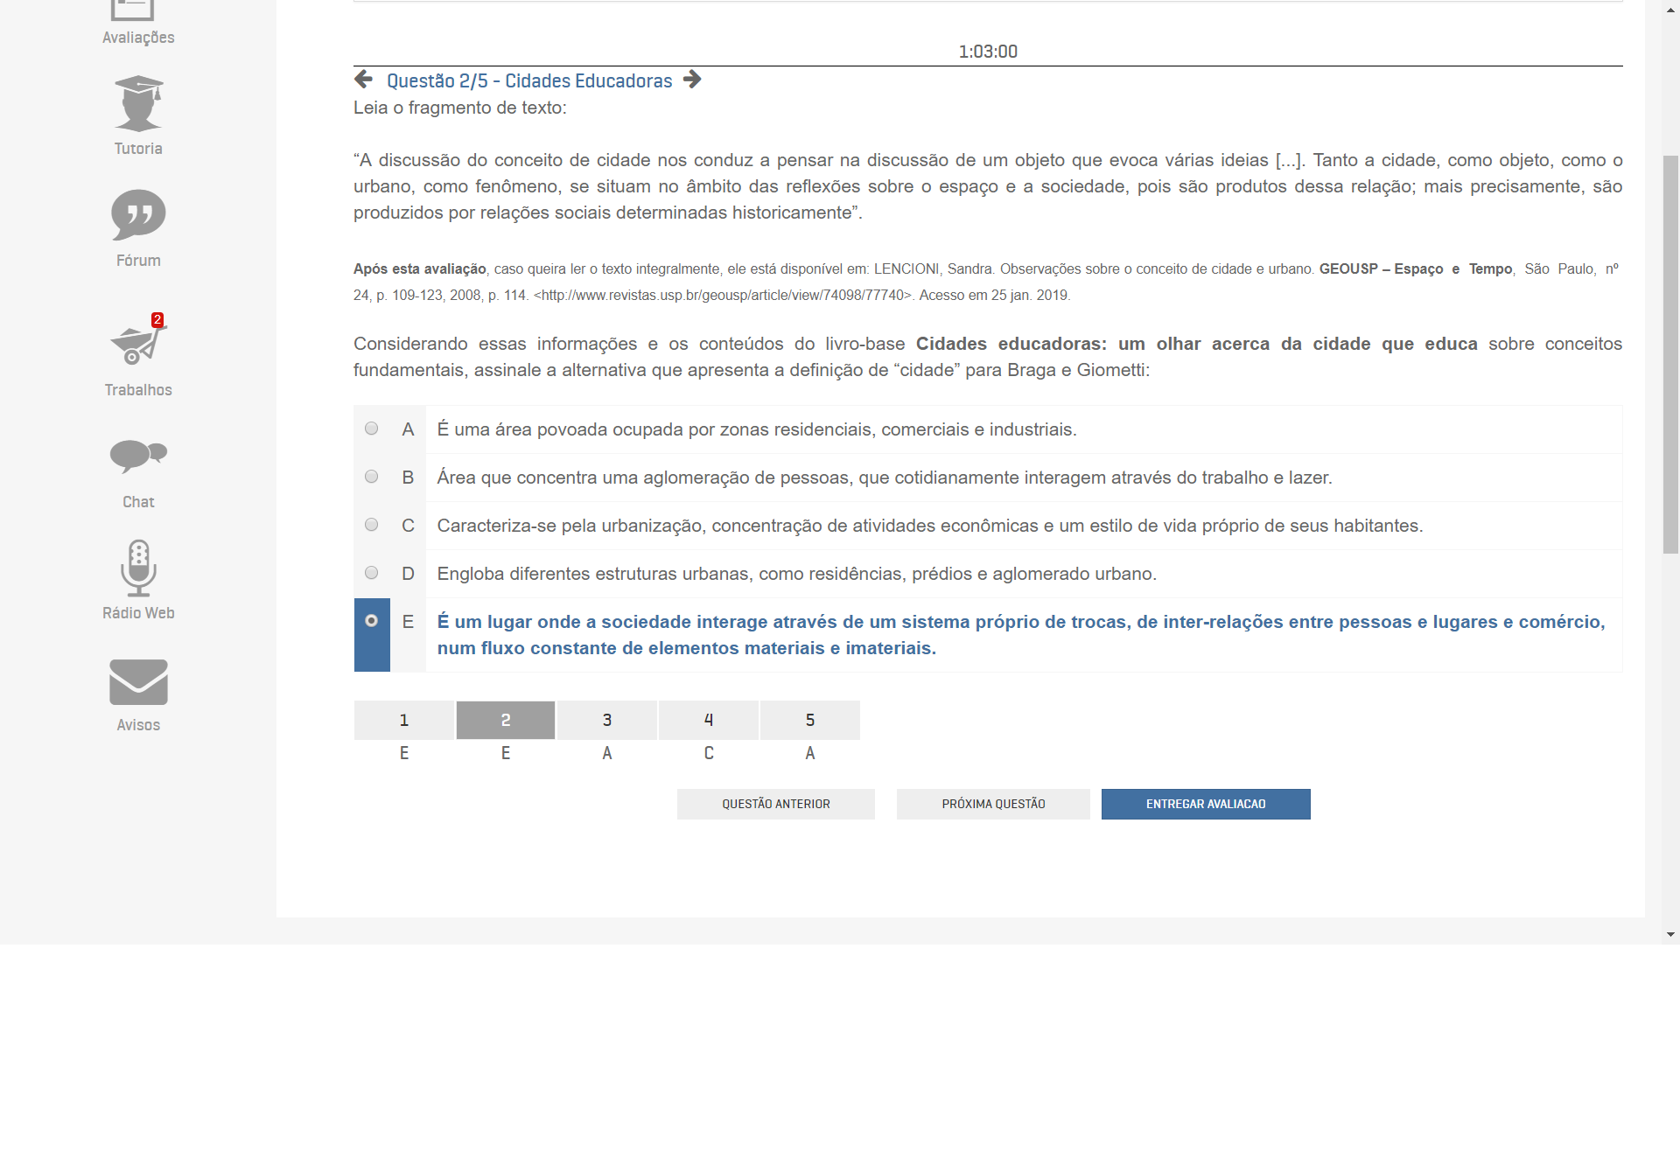Click PRÓXIMA QUESTÃO button
The height and width of the screenshot is (1158, 1680).
coord(993,803)
